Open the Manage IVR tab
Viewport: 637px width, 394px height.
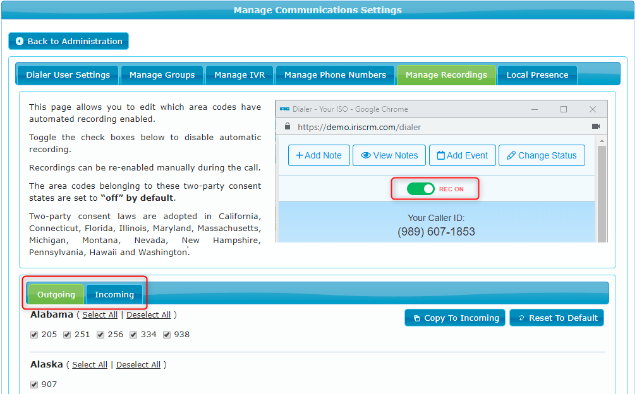point(239,75)
